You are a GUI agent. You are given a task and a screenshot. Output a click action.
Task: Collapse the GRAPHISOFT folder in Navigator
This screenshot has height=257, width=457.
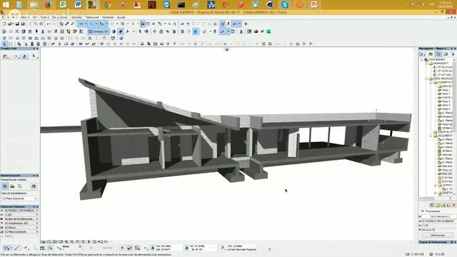point(426,64)
